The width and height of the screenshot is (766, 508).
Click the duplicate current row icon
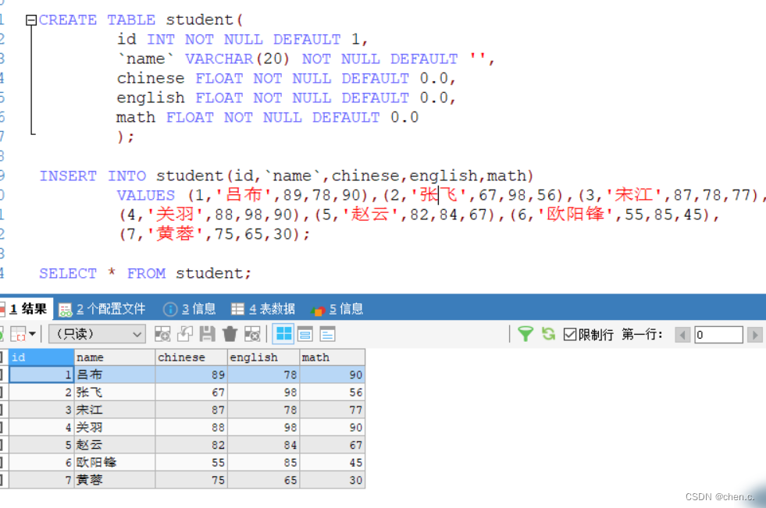184,334
